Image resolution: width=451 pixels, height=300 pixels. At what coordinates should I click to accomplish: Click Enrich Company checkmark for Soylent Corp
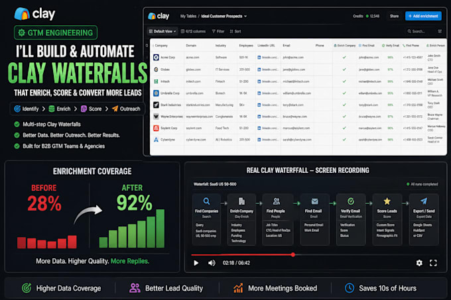coord(344,128)
